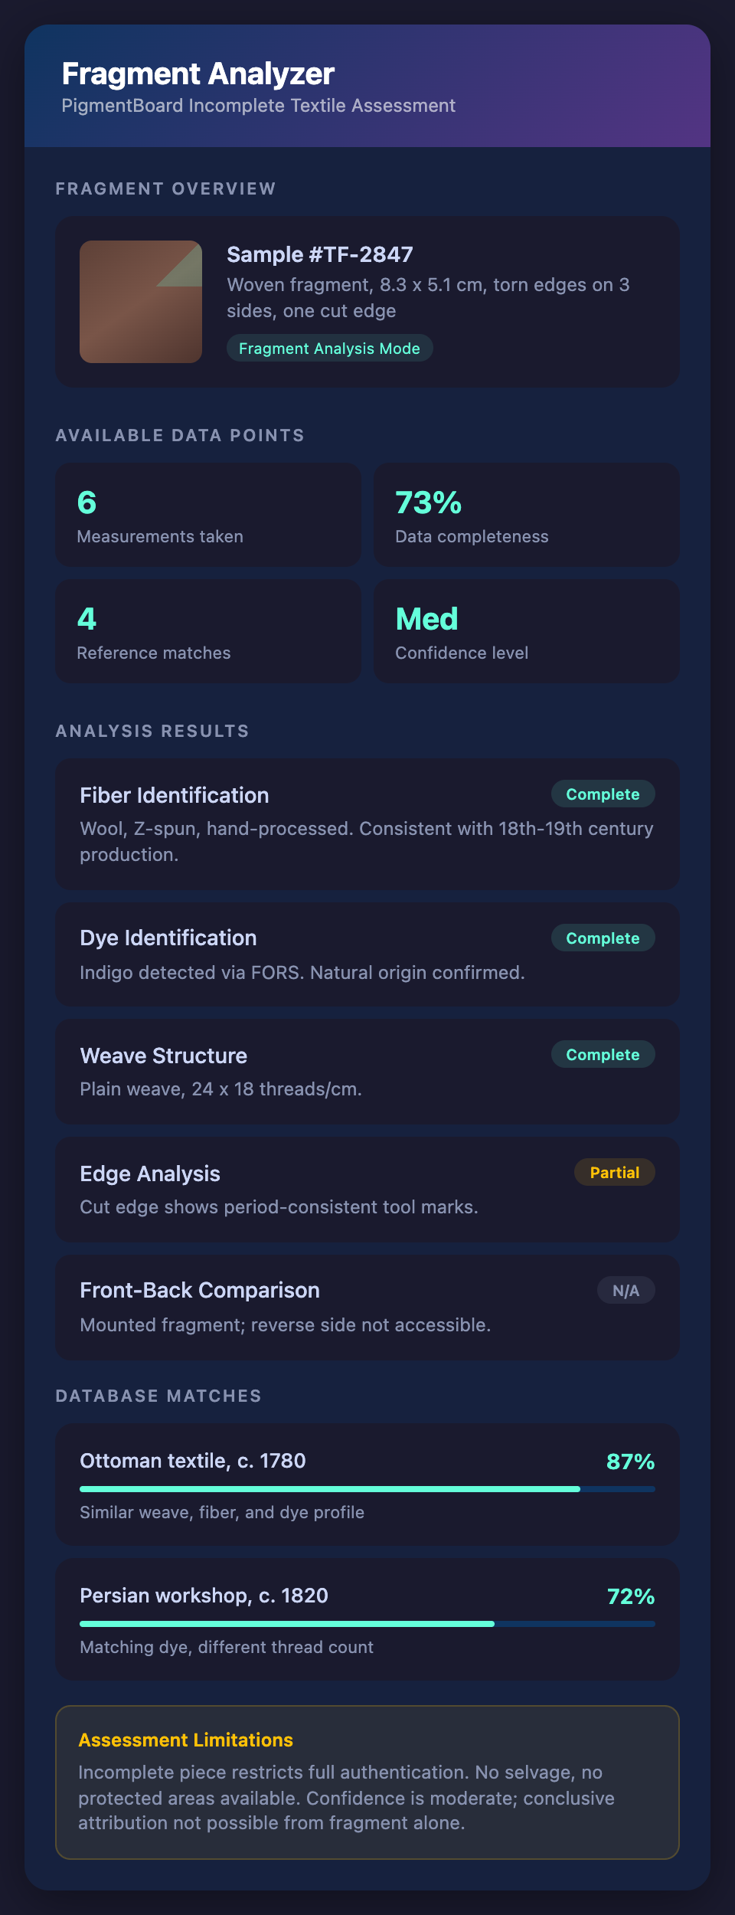Click Complete badge on Fiber Identification
735x1915 pixels.
(x=603, y=794)
